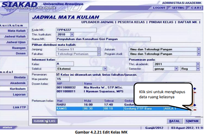Click the NIP column header

69,84
